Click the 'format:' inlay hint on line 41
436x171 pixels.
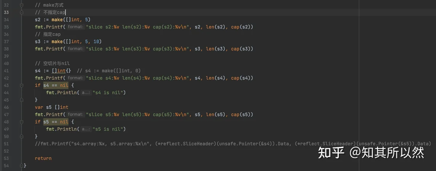(x=76, y=78)
